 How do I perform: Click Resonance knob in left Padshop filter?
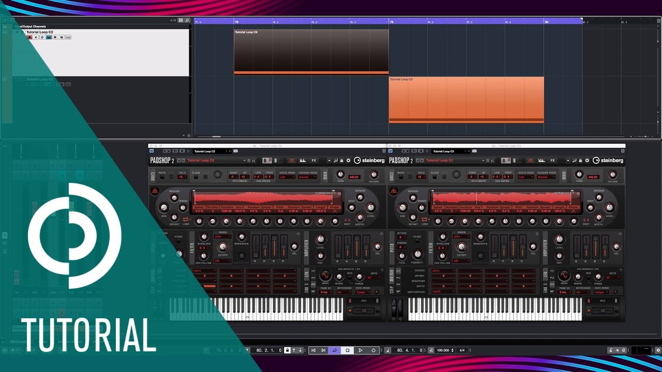tap(242, 237)
